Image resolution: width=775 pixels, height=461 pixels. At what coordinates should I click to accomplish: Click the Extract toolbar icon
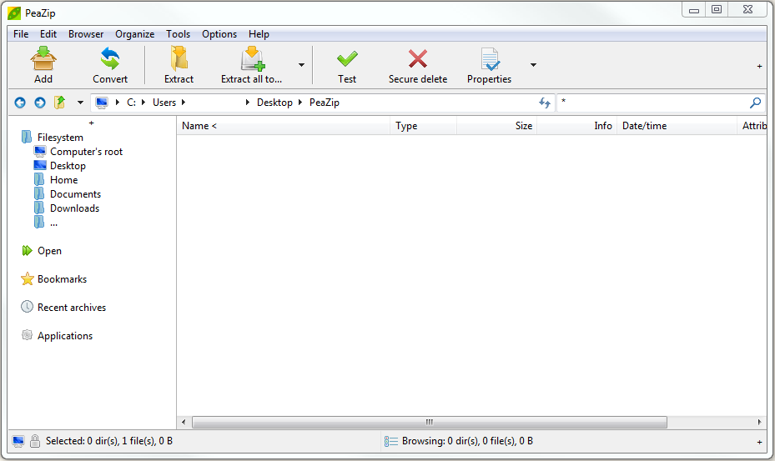coord(179,59)
